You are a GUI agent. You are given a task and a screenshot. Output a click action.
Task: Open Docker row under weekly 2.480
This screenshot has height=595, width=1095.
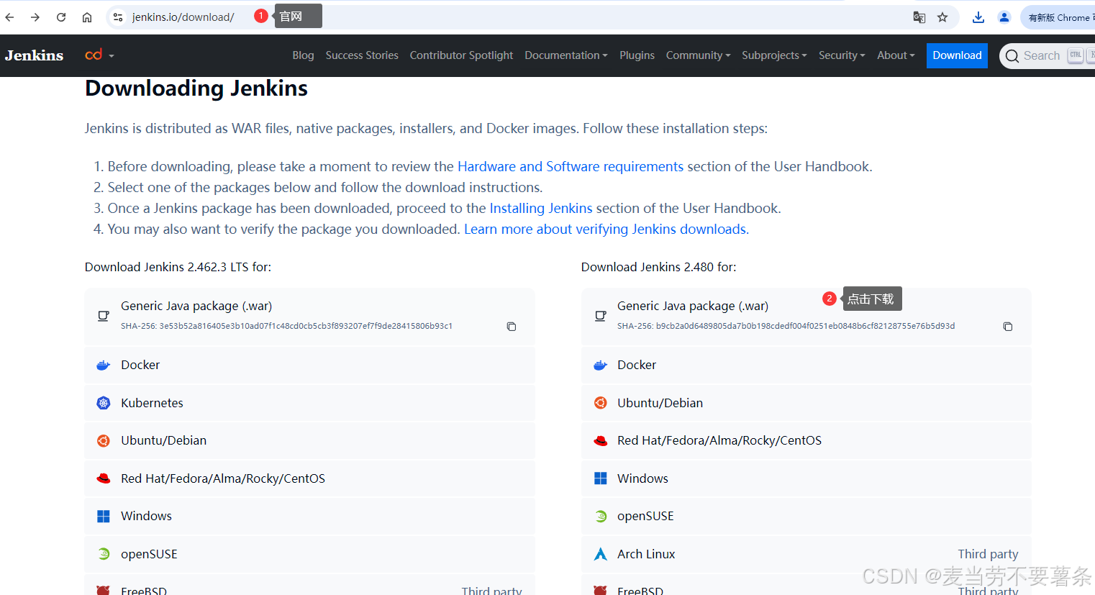pos(806,365)
